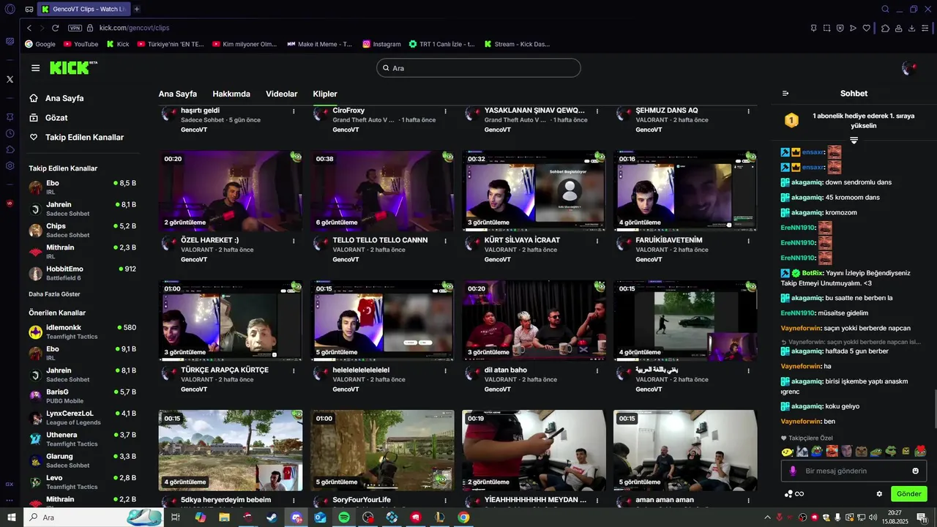937x527 pixels.
Task: Play the ÖZEL HAREKET clip thumbnail
Action: [231, 191]
